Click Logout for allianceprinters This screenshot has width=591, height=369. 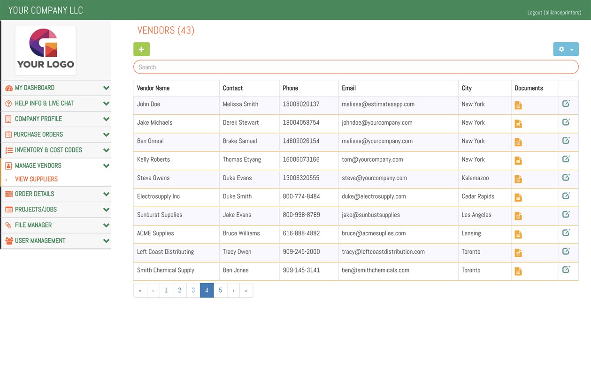[554, 12]
